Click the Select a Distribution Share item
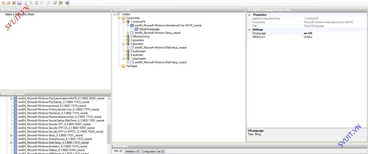Viewport: 368px width, 154px height. [x=20, y=14]
